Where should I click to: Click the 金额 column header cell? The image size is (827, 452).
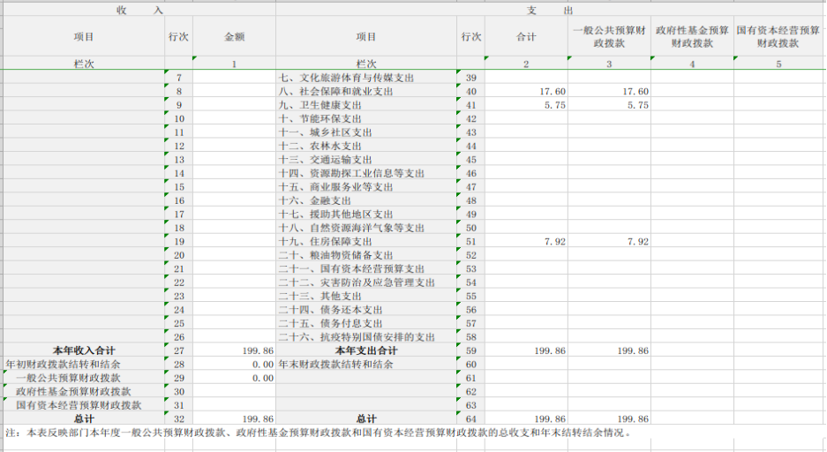pos(234,37)
